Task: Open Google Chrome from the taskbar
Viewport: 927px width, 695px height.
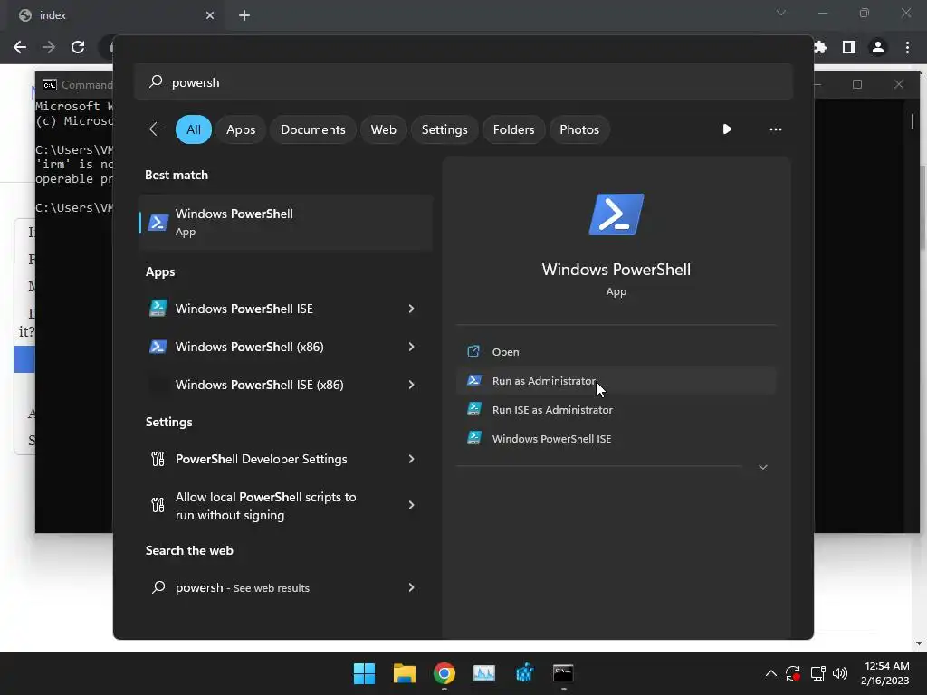Action: pyautogui.click(x=444, y=673)
